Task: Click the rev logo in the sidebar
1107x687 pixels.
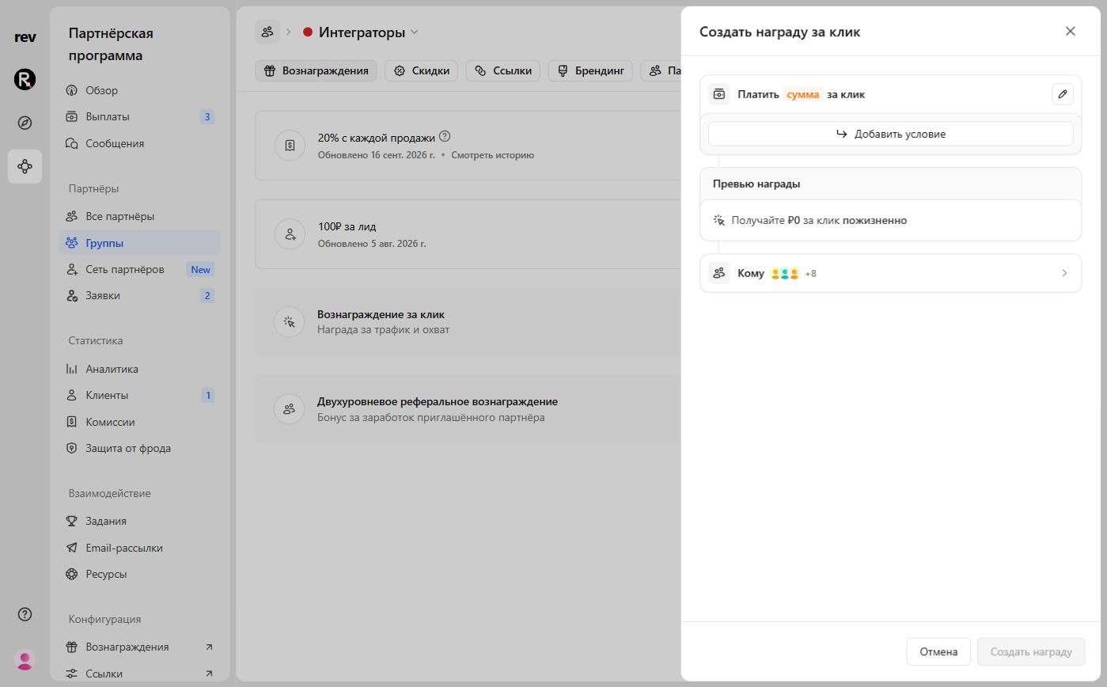Action: pos(25,36)
